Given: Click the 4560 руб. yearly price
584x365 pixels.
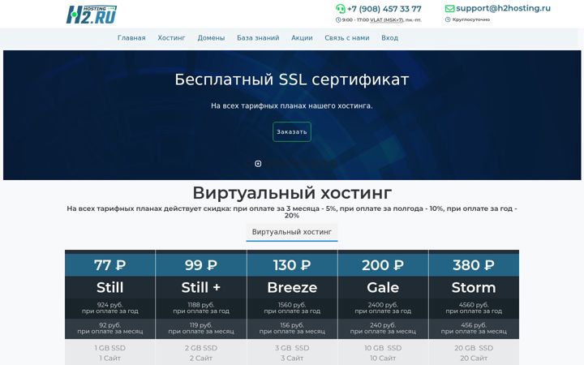Looking at the screenshot, I should click(474, 305).
